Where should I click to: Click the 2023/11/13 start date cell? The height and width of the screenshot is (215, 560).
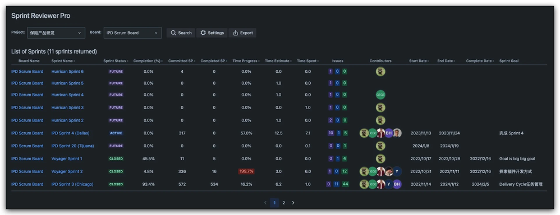pyautogui.click(x=421, y=133)
